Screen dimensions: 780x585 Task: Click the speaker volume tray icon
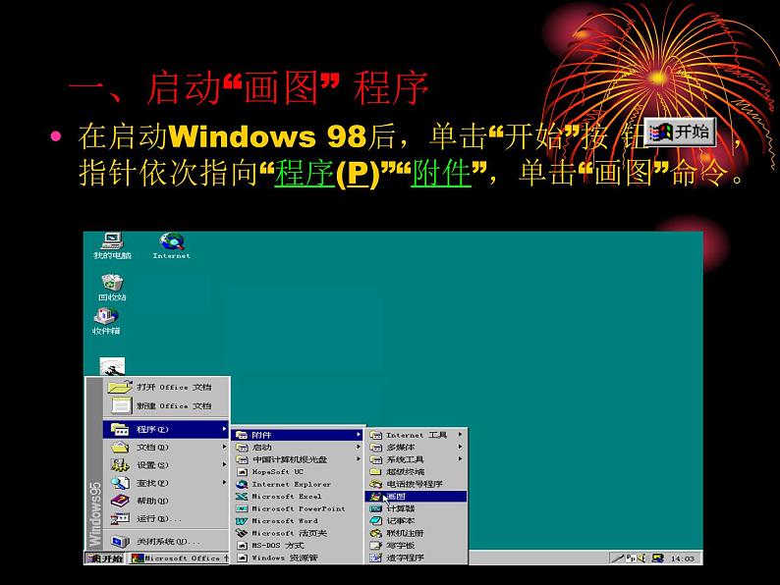tap(641, 558)
